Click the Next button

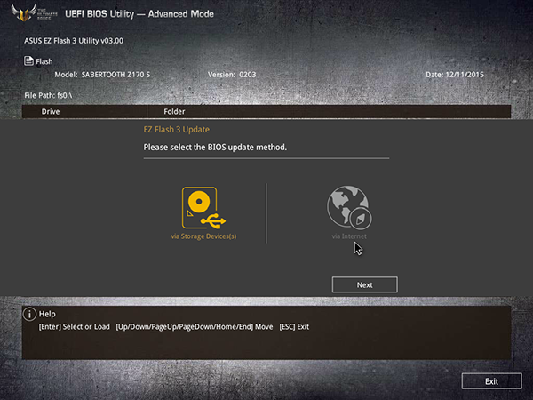pos(365,284)
